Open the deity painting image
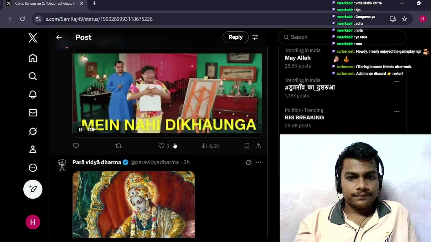The image size is (431, 242). [x=134, y=204]
